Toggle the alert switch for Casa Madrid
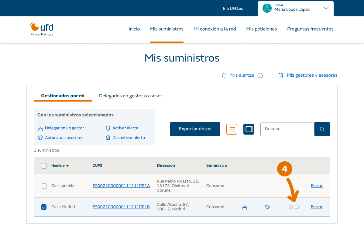 pyautogui.click(x=297, y=207)
